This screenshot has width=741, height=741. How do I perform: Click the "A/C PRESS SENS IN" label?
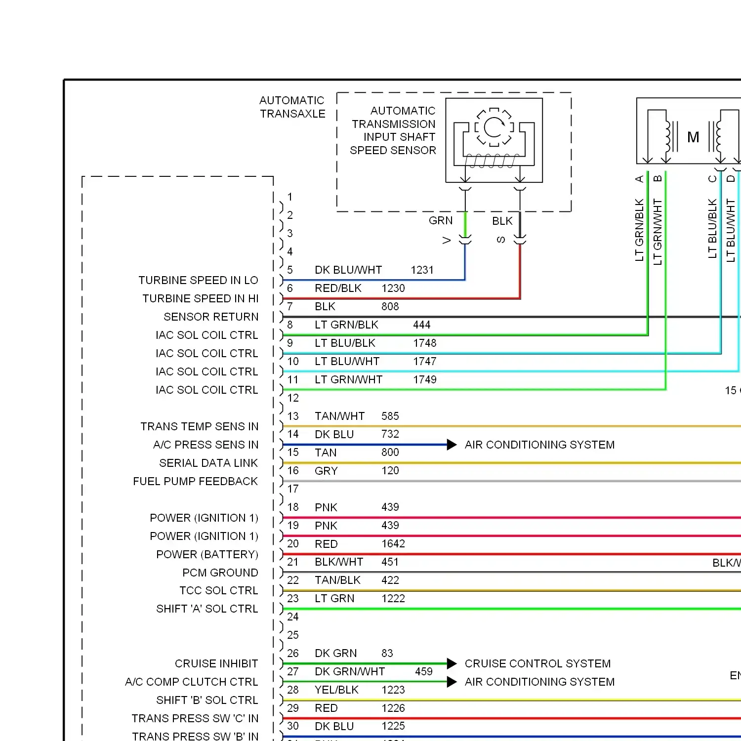206,445
